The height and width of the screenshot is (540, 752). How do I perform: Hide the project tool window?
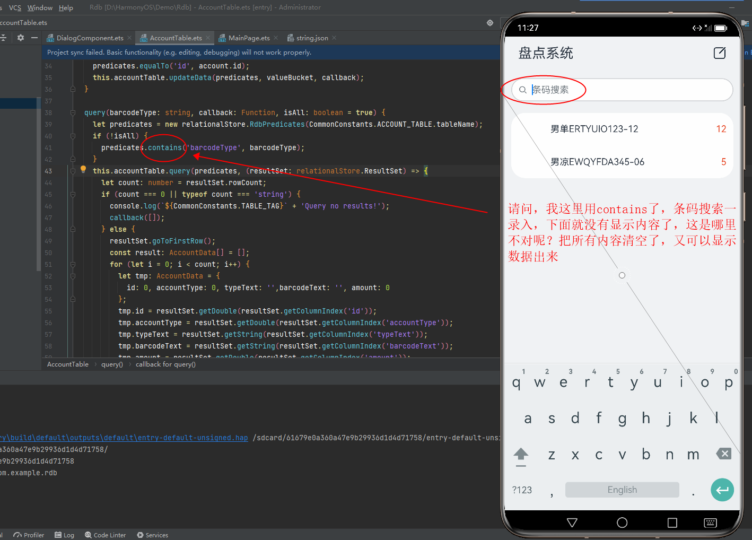pos(34,38)
